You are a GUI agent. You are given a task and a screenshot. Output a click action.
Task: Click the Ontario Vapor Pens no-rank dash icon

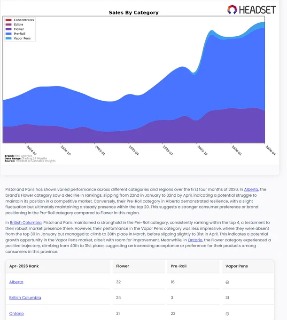coord(227,314)
